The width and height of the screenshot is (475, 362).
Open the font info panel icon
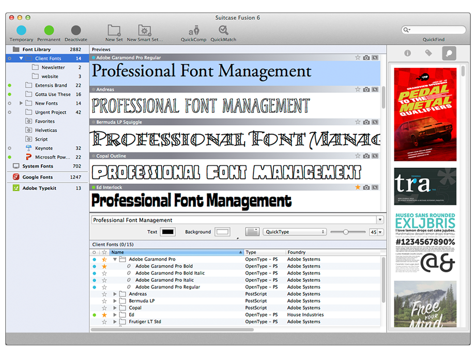coord(407,53)
